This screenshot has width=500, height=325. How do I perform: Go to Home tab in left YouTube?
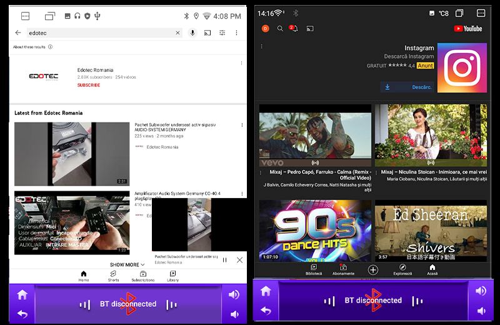click(x=84, y=276)
